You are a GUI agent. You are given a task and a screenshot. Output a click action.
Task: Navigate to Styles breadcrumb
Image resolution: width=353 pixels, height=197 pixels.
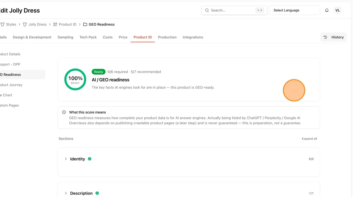tap(11, 24)
